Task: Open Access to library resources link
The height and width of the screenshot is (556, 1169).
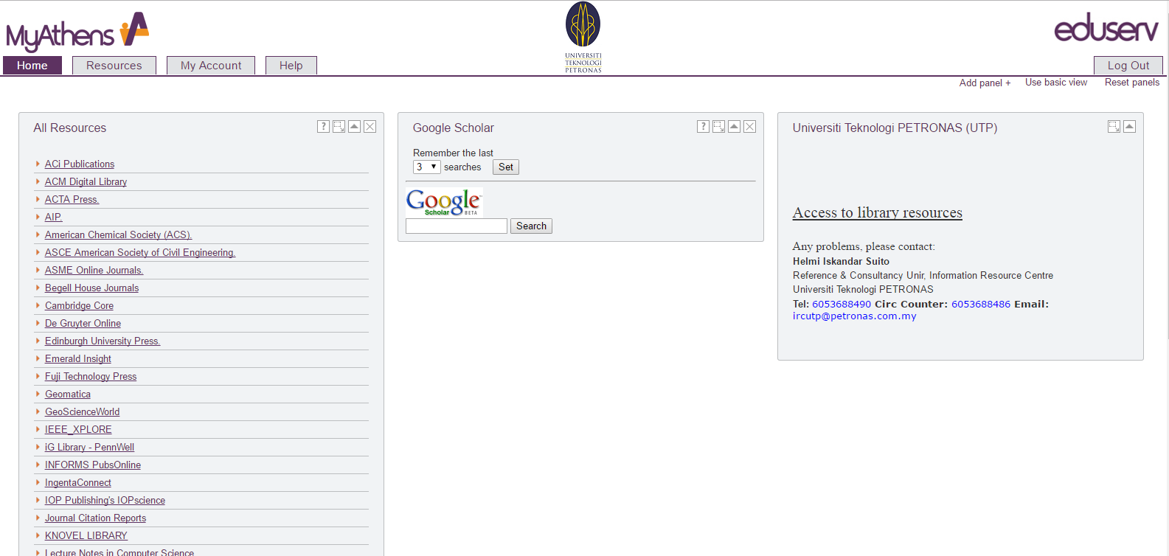Action: pyautogui.click(x=878, y=213)
